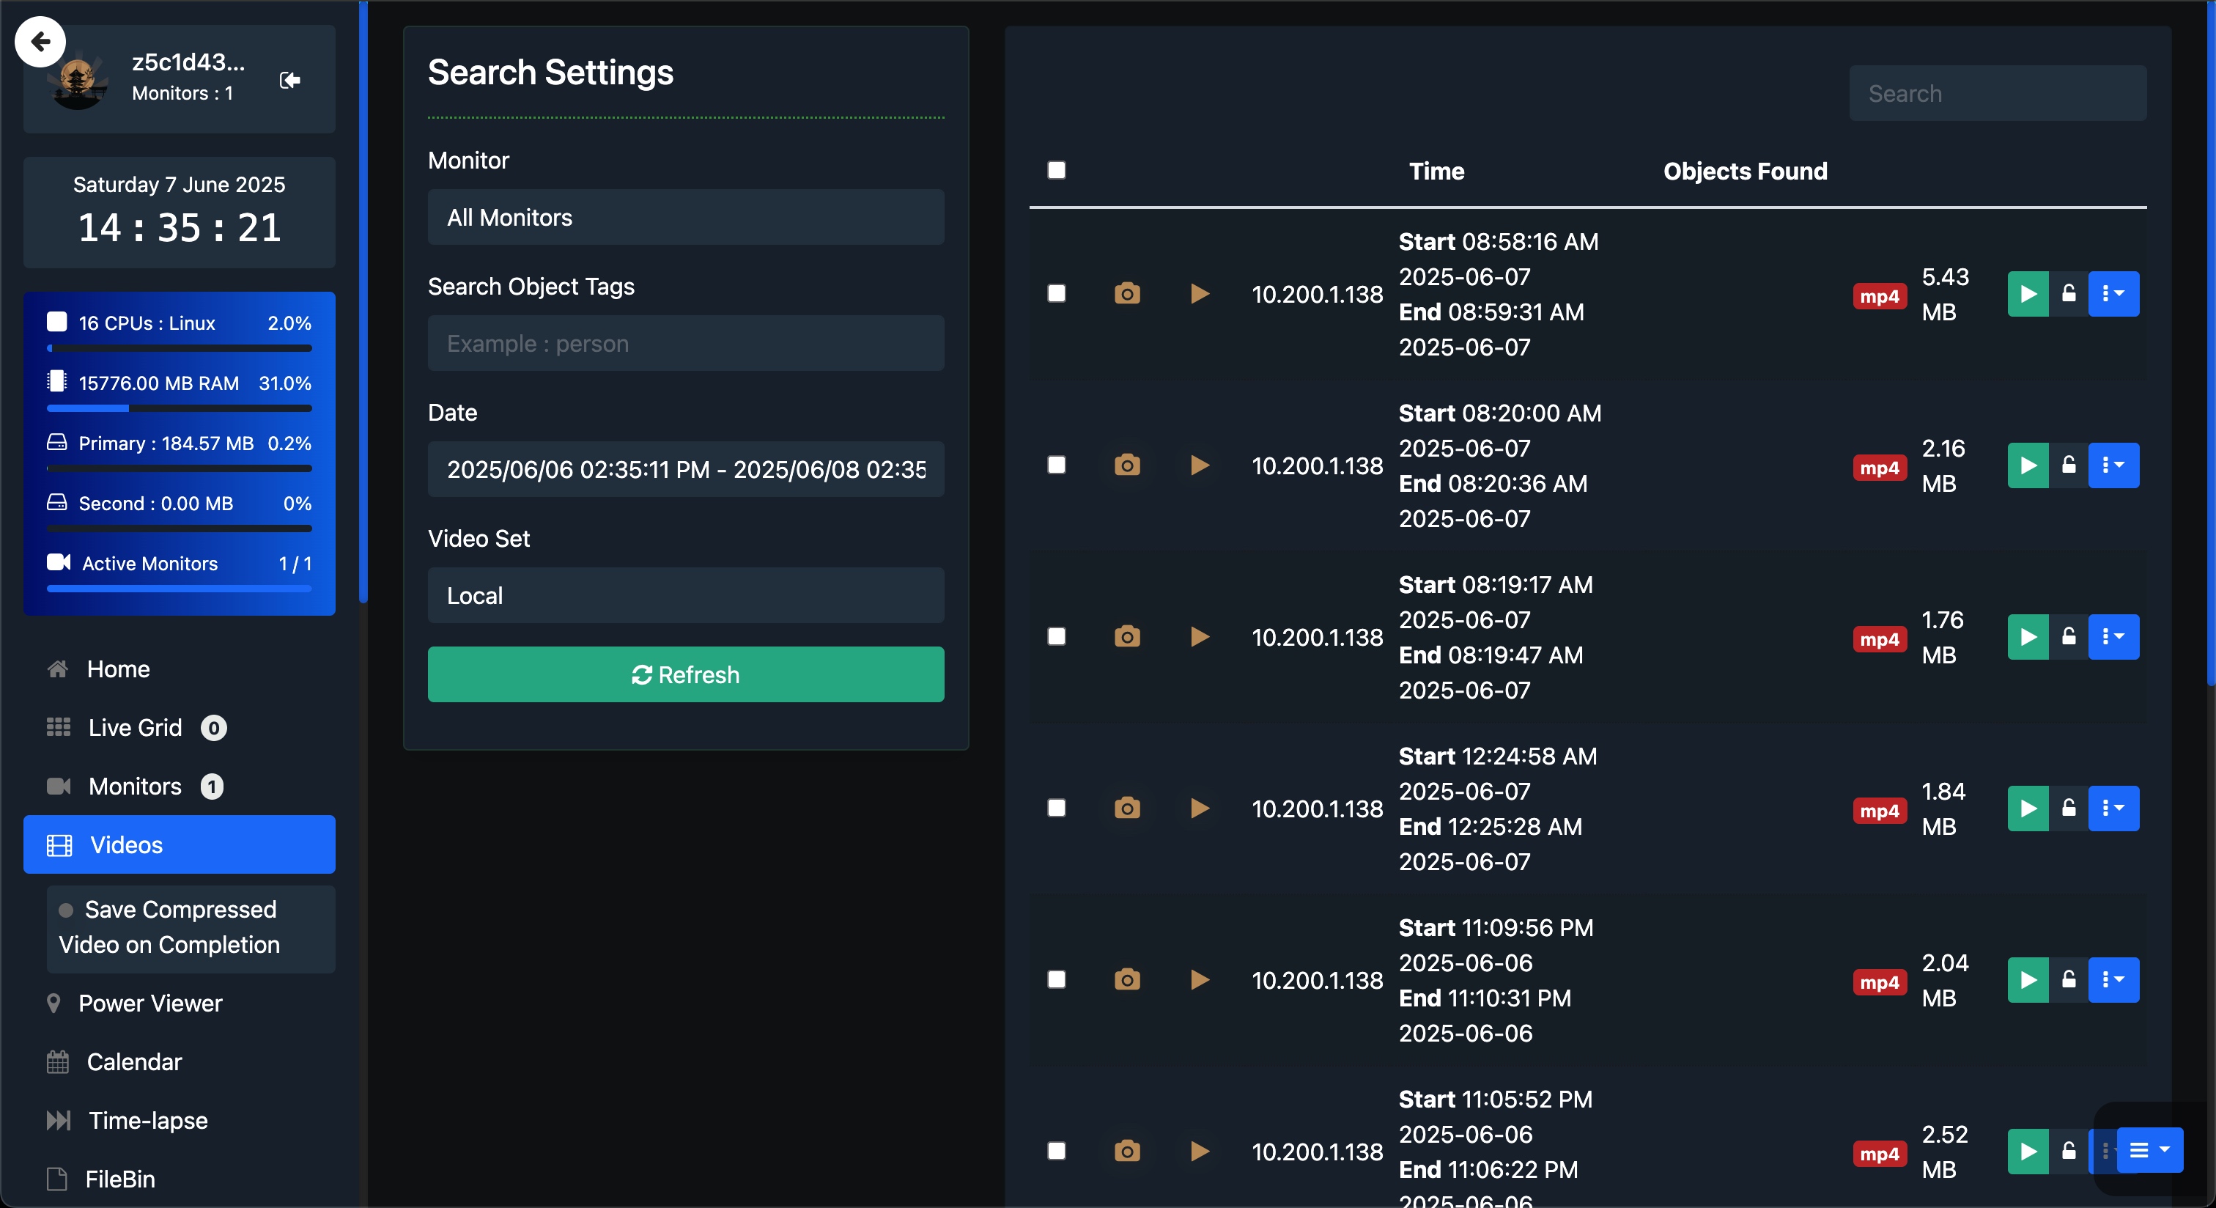Click the lock icon for 12:24:58 AM video

point(2068,808)
